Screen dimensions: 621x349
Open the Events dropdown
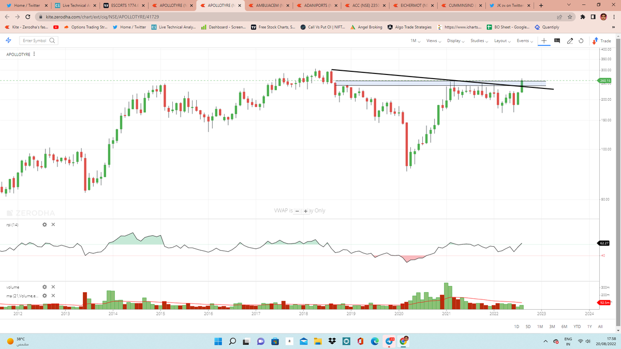[524, 40]
